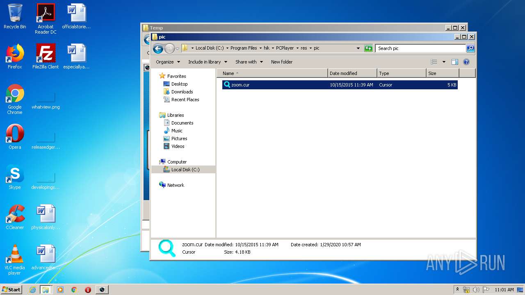
Task: Click the Opera icon on taskbar
Action: 88,290
